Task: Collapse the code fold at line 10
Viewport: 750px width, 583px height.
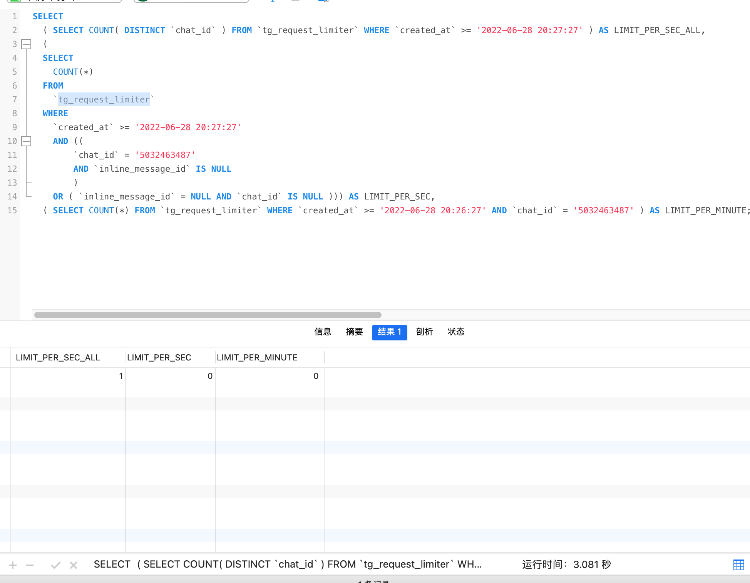Action: [x=26, y=141]
